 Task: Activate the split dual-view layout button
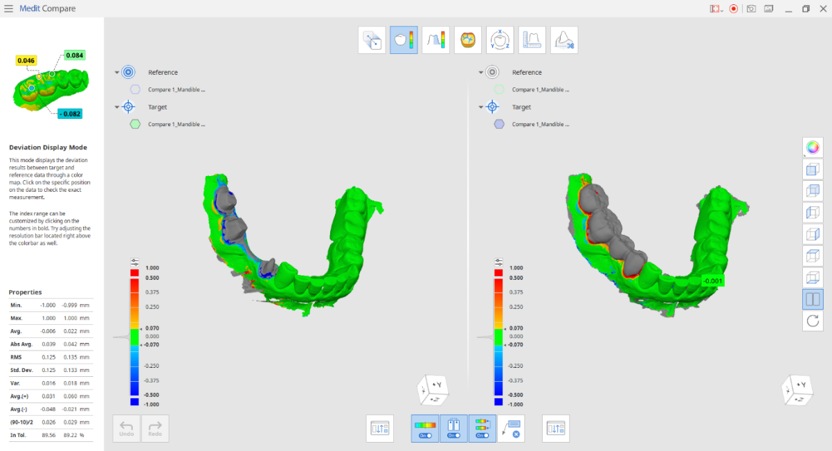point(813,299)
